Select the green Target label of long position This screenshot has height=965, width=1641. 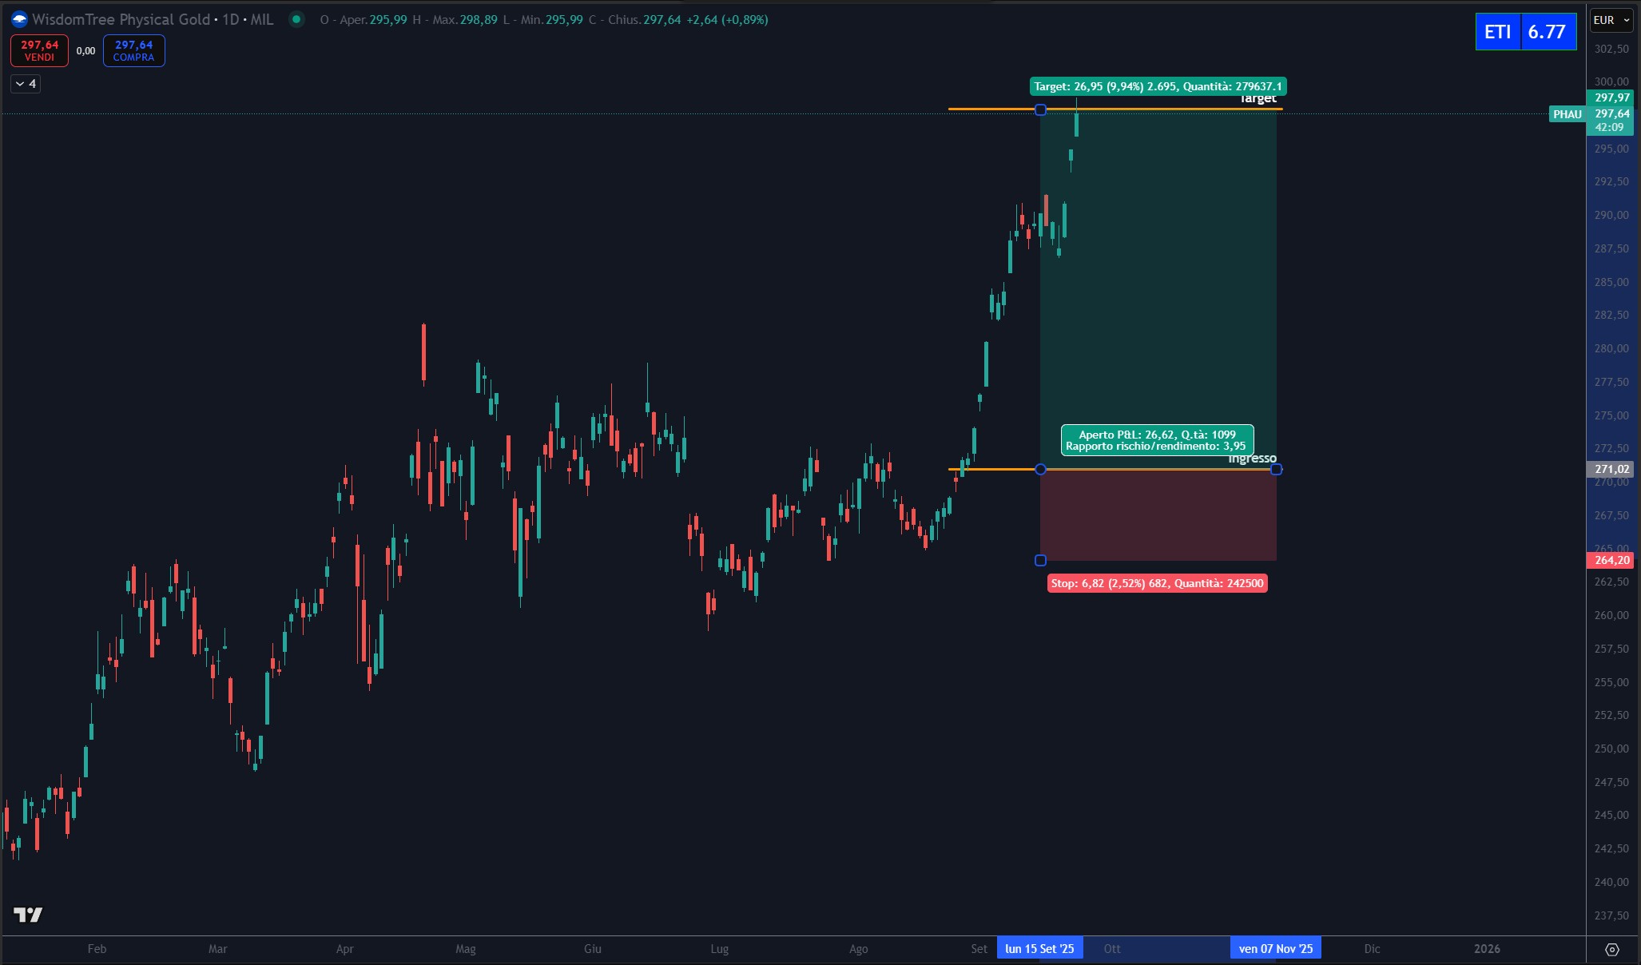1158,86
